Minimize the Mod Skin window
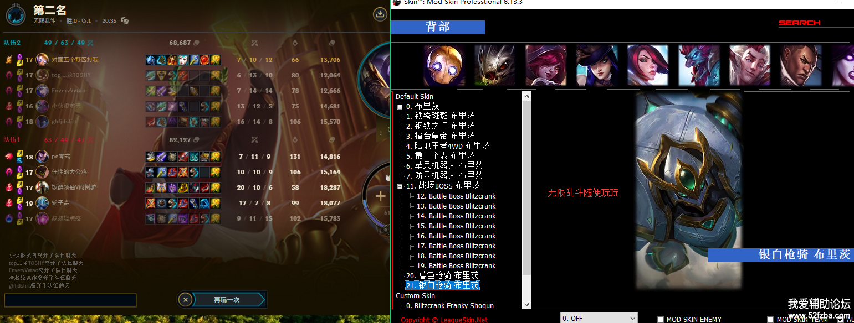 click(840, 3)
